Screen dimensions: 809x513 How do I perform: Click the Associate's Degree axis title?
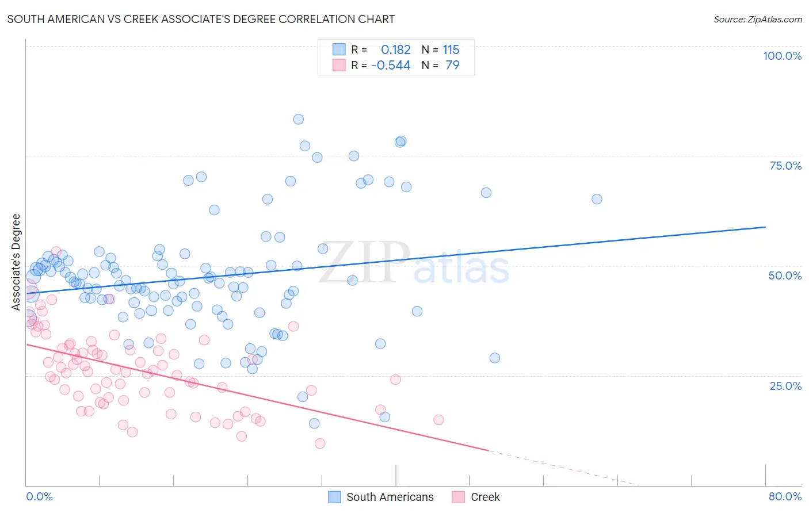click(16, 262)
